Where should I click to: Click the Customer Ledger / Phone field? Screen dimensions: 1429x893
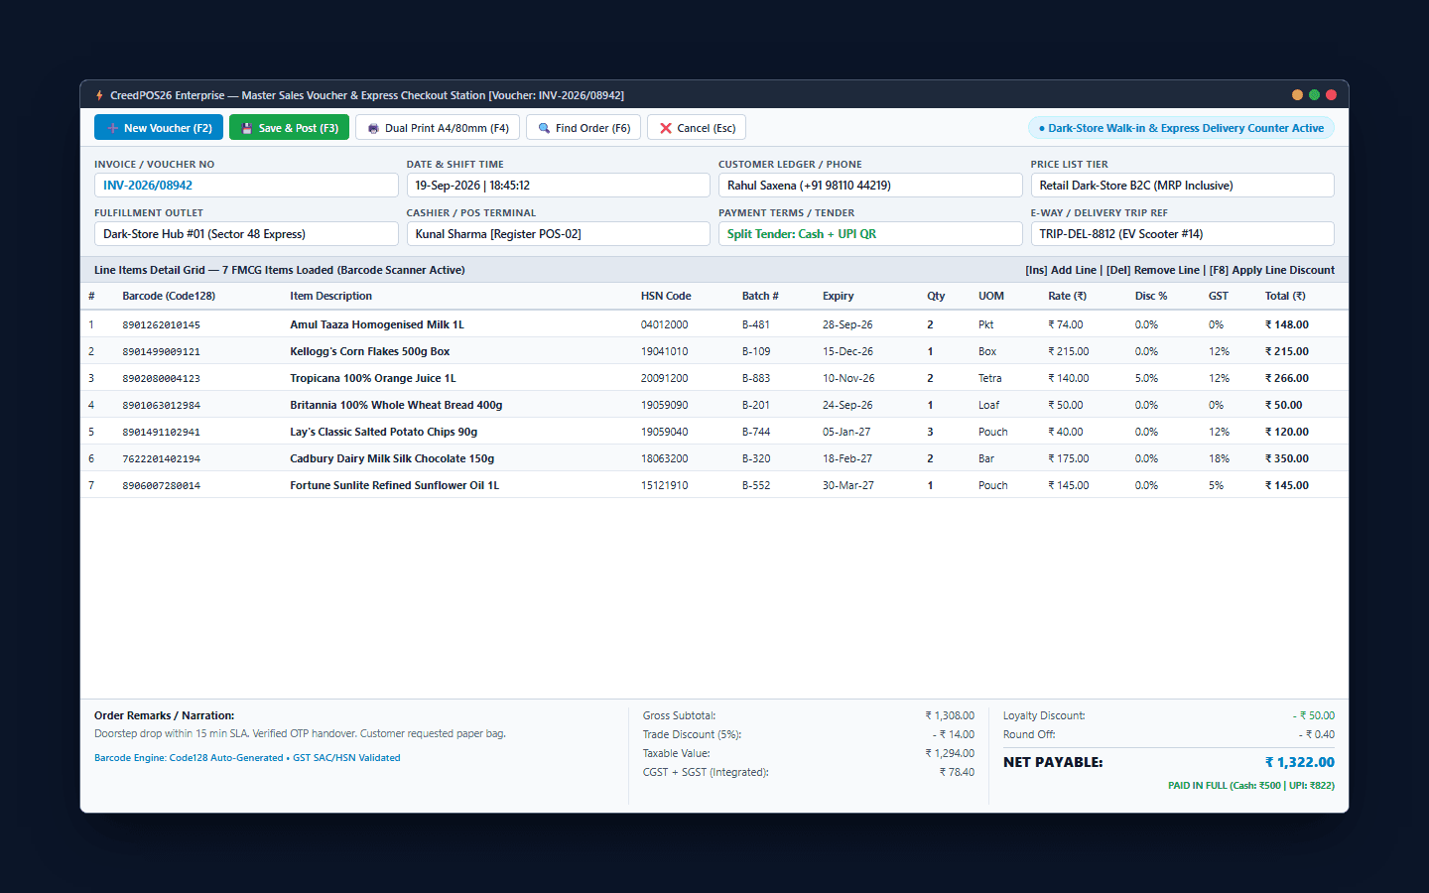point(870,186)
